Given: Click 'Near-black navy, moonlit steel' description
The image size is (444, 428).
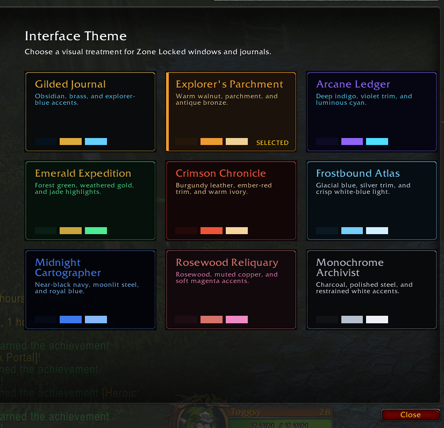Looking at the screenshot, I should [x=87, y=288].
